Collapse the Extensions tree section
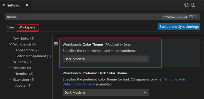This screenshot has height=99, width=204. [10, 79]
